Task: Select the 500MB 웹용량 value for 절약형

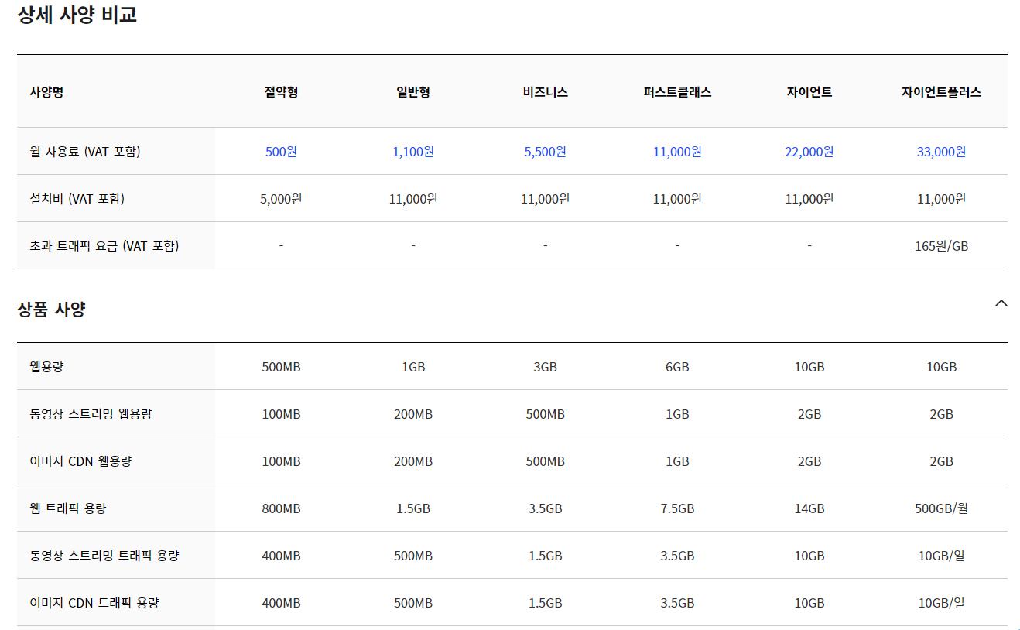Action: point(281,367)
